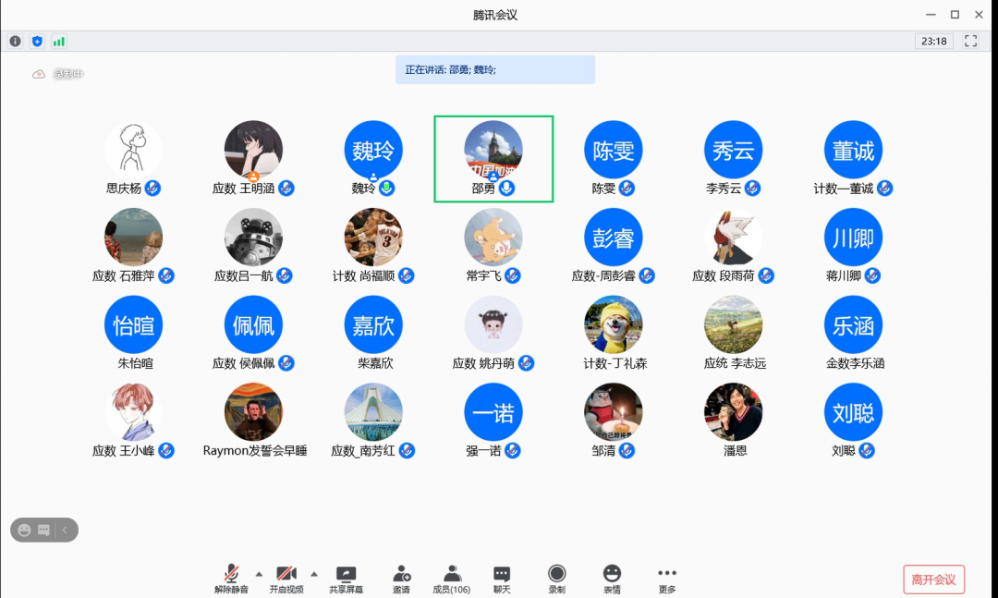Expand video options arrow beside 开启视频
Image resolution: width=998 pixels, height=598 pixels.
tap(314, 573)
